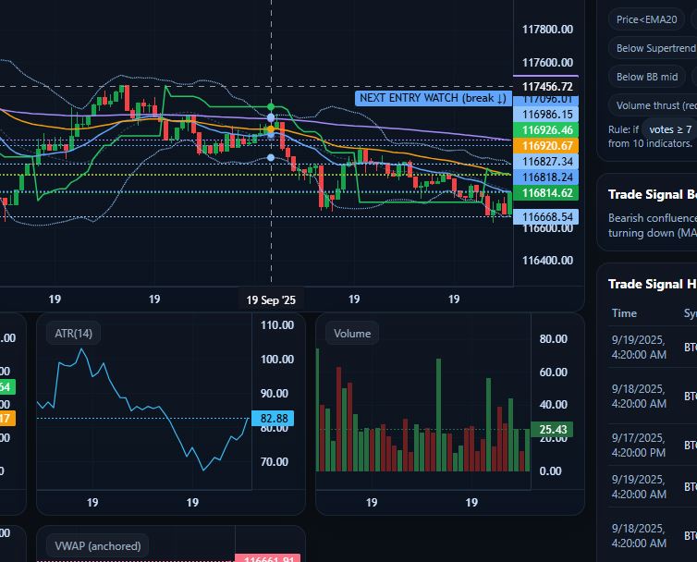Click the green 116926.46 price tag
This screenshot has width=697, height=562.
click(x=548, y=130)
